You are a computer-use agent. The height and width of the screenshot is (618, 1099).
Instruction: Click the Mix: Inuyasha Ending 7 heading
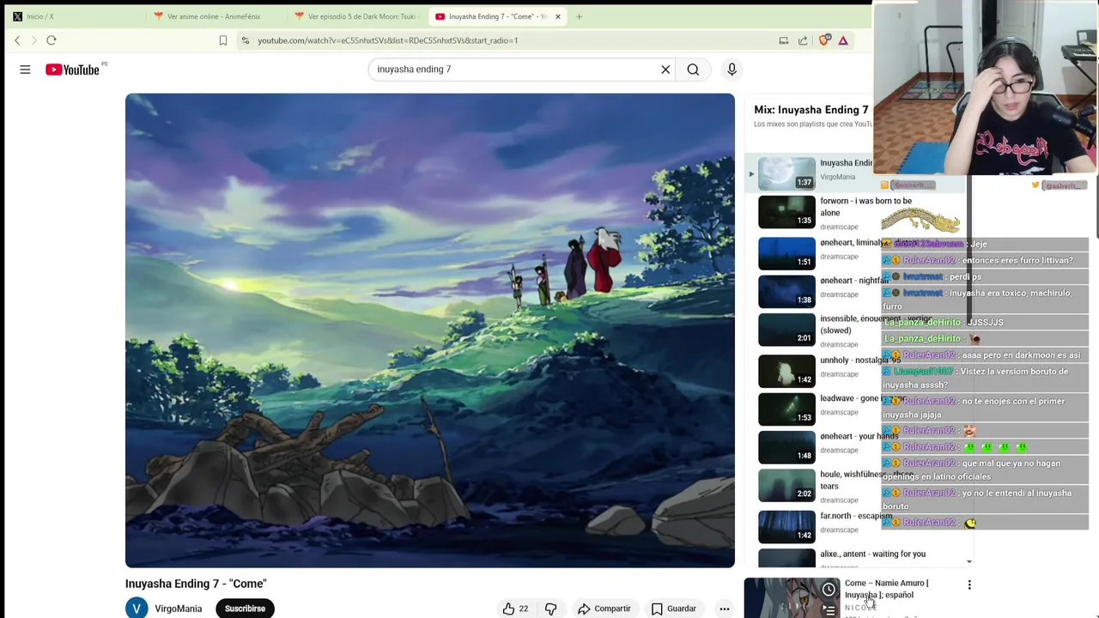[811, 110]
